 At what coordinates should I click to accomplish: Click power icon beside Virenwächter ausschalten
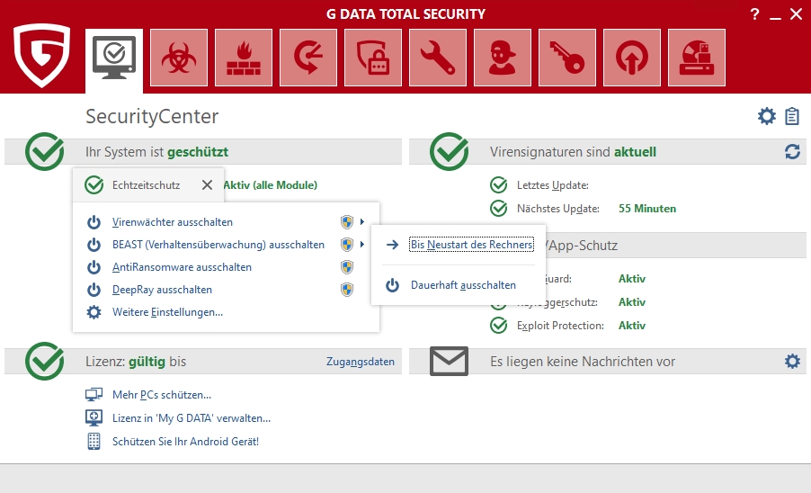tap(94, 222)
